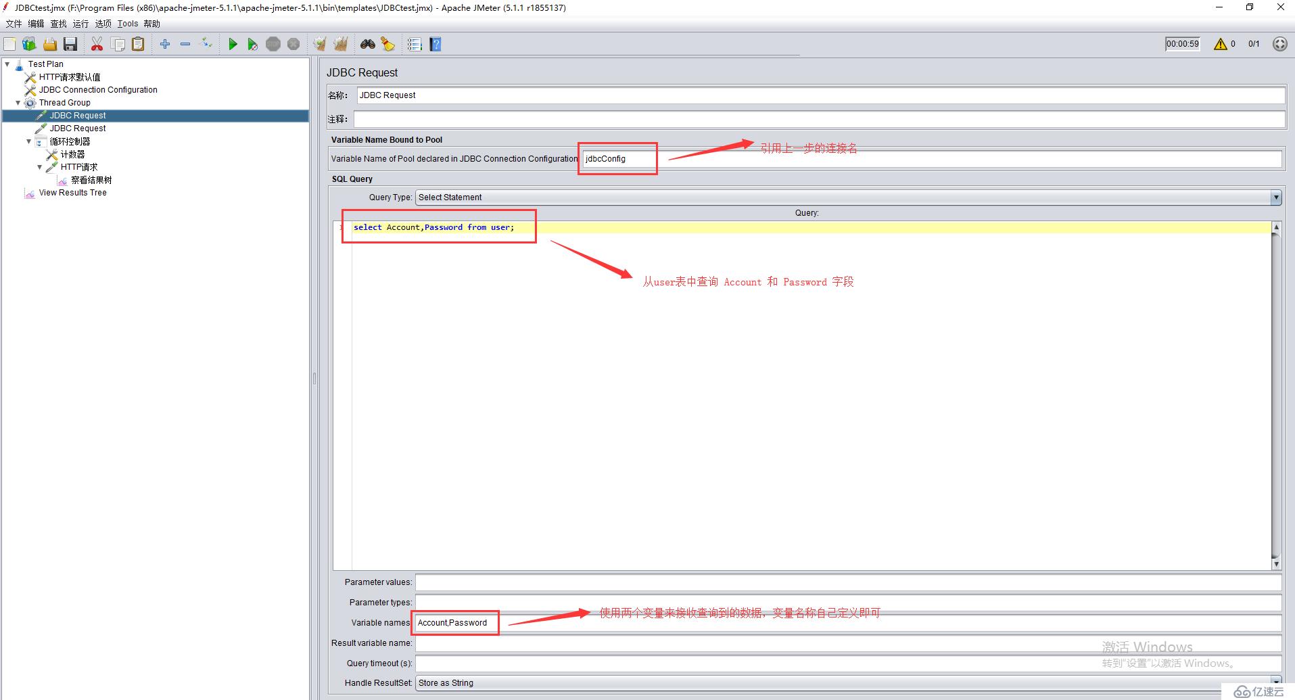Viewport: 1295px width, 700px height.
Task: Select the 计数器 tree node
Action: [x=72, y=154]
